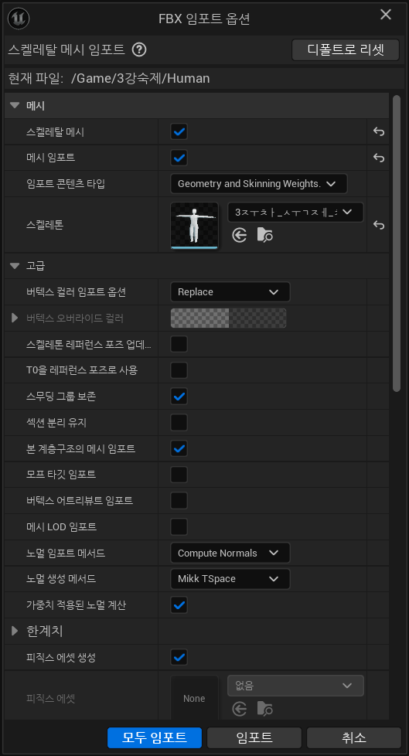This screenshot has width=409, height=756.
Task: Uncheck 피직스 에셋 생성 checkbox
Action: tap(179, 657)
